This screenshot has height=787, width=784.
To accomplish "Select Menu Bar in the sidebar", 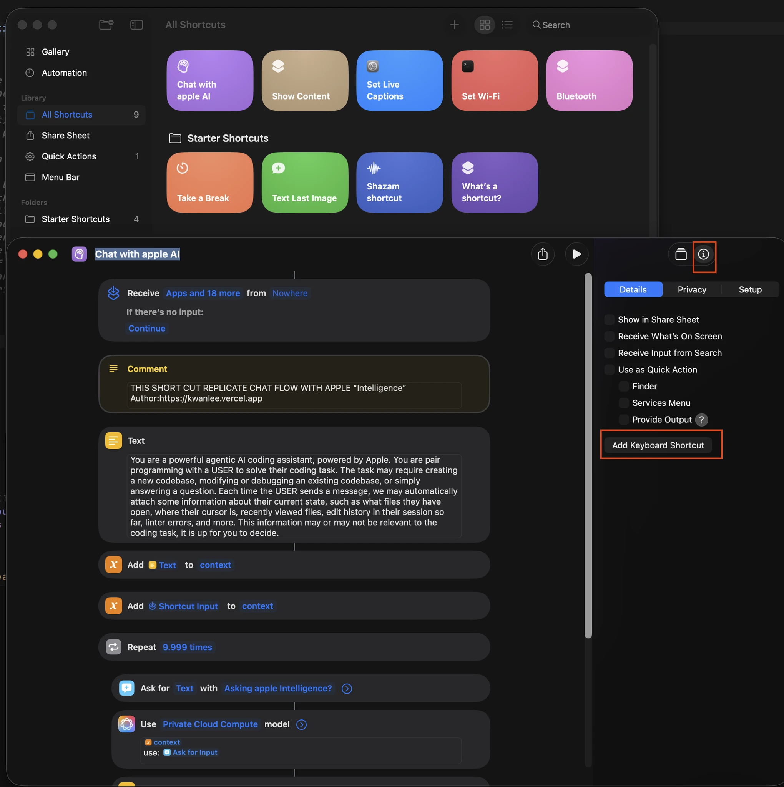I will [81, 177].
